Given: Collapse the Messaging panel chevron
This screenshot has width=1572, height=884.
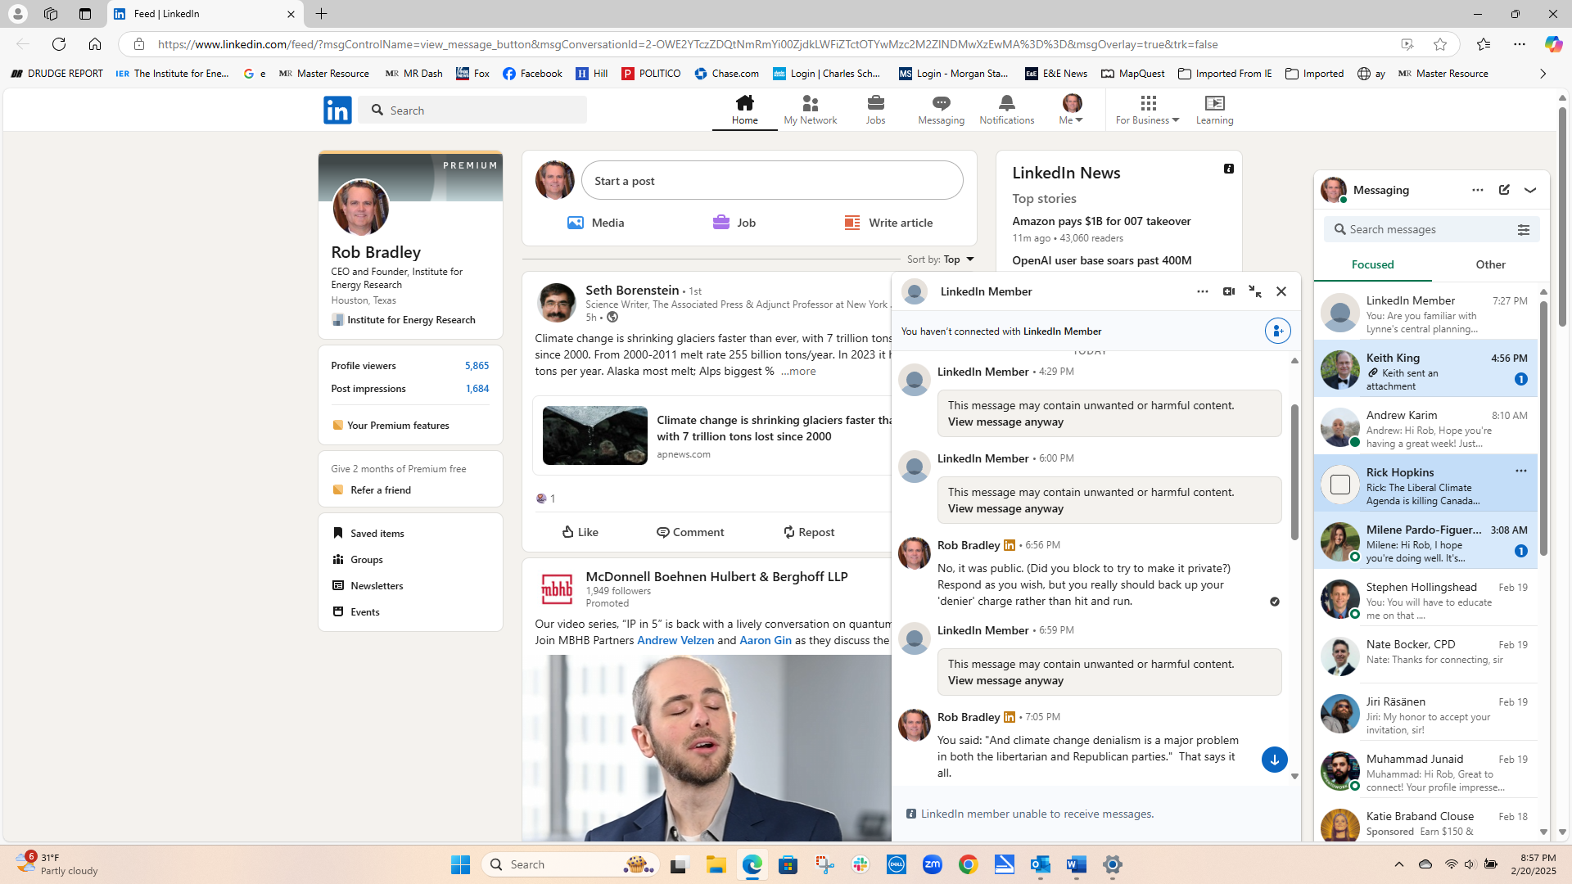Looking at the screenshot, I should tap(1530, 190).
